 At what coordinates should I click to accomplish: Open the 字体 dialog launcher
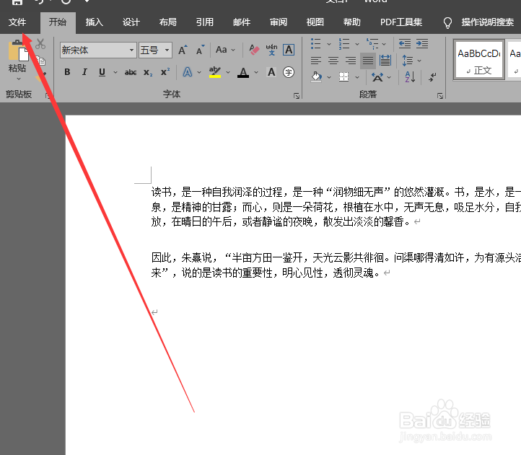click(297, 96)
